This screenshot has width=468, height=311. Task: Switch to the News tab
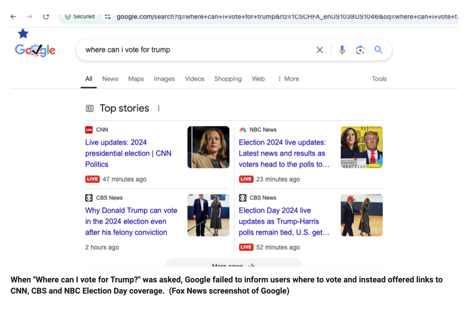click(x=110, y=79)
